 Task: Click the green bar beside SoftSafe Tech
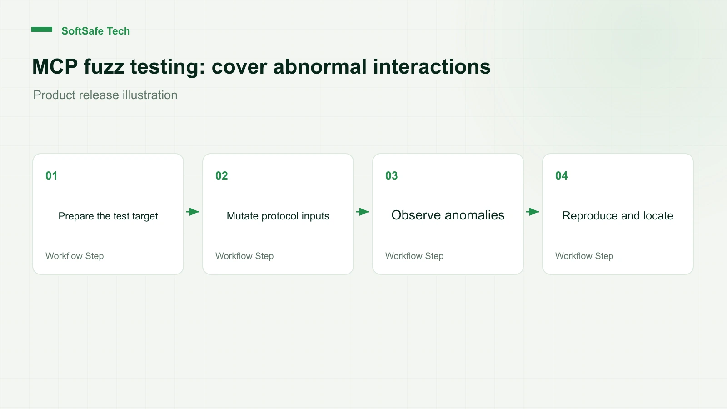tap(42, 30)
